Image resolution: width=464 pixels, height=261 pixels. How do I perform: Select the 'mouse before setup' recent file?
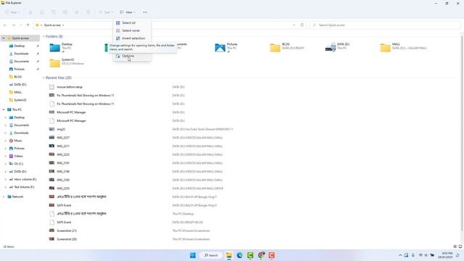pyautogui.click(x=70, y=87)
